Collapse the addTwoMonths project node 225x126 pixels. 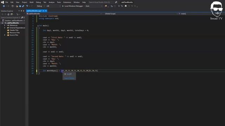pyautogui.click(x=2, y=23)
